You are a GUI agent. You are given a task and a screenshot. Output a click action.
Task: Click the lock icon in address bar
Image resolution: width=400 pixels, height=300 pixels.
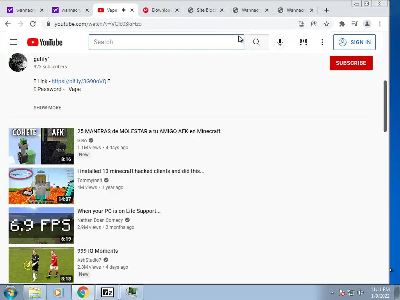click(48, 24)
